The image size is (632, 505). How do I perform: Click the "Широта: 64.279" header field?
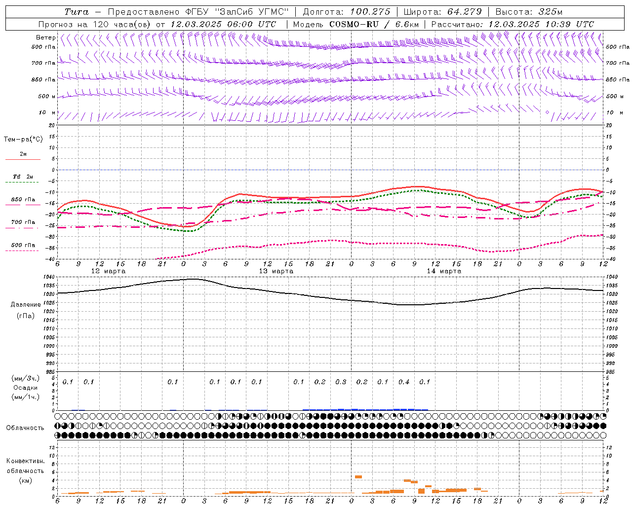pyautogui.click(x=442, y=12)
